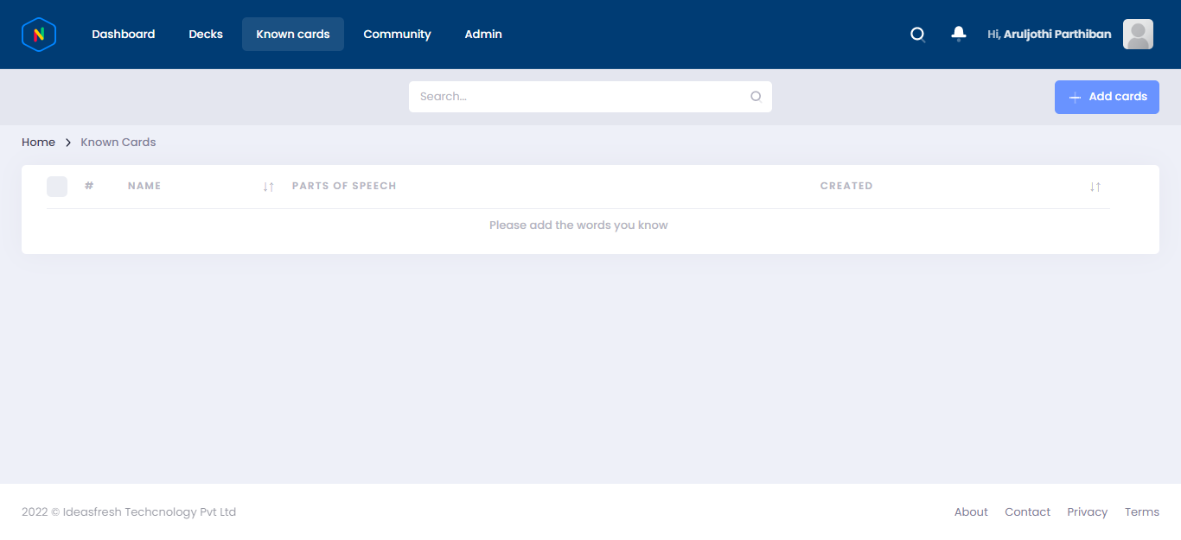The image size is (1181, 540).
Task: Select Known cards nav item
Action: 293,35
